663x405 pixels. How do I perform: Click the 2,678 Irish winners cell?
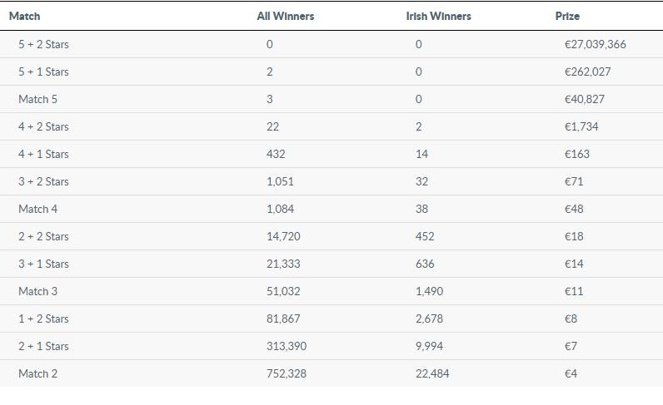(x=429, y=319)
